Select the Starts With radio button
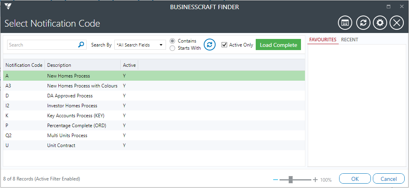The width and height of the screenshot is (409, 188). point(172,48)
